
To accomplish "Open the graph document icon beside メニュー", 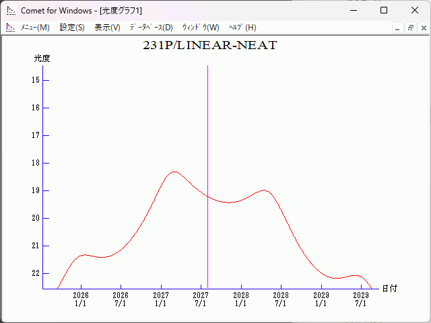I will [x=10, y=28].
